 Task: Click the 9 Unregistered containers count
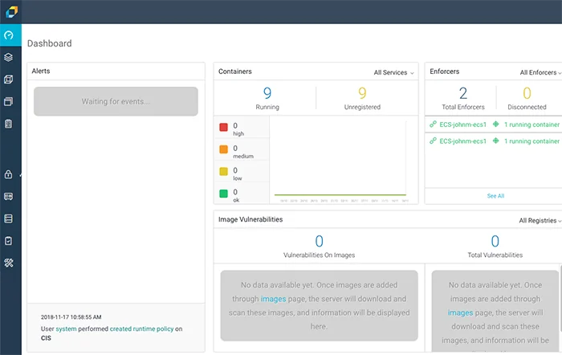tap(362, 93)
